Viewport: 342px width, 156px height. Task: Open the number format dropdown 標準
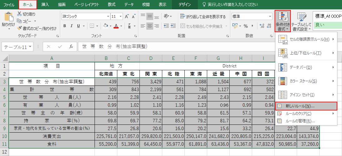click(271, 16)
